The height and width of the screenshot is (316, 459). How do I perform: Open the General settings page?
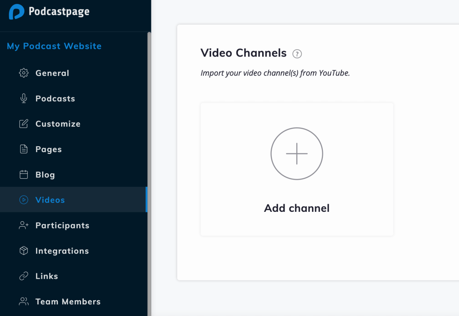point(52,73)
